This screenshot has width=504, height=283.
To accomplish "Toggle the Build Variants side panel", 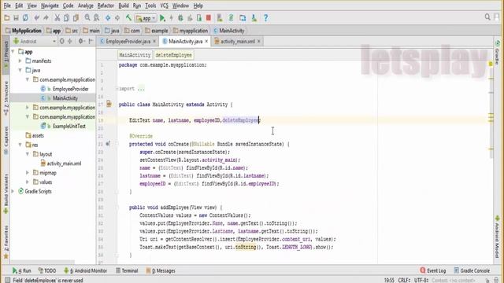I will (x=6, y=194).
